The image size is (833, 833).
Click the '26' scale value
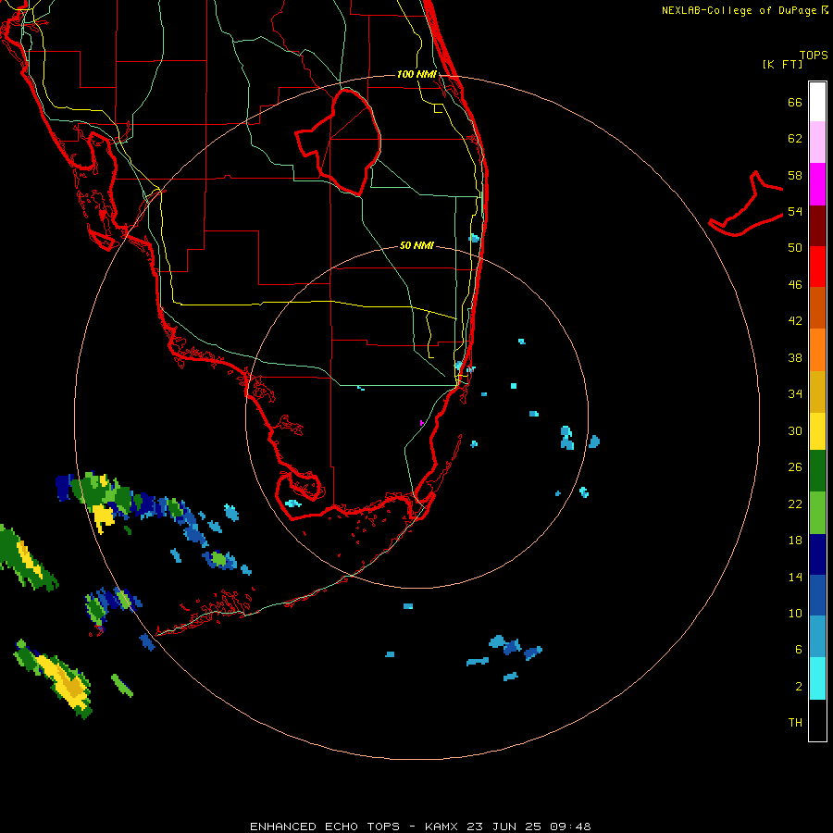pos(795,467)
